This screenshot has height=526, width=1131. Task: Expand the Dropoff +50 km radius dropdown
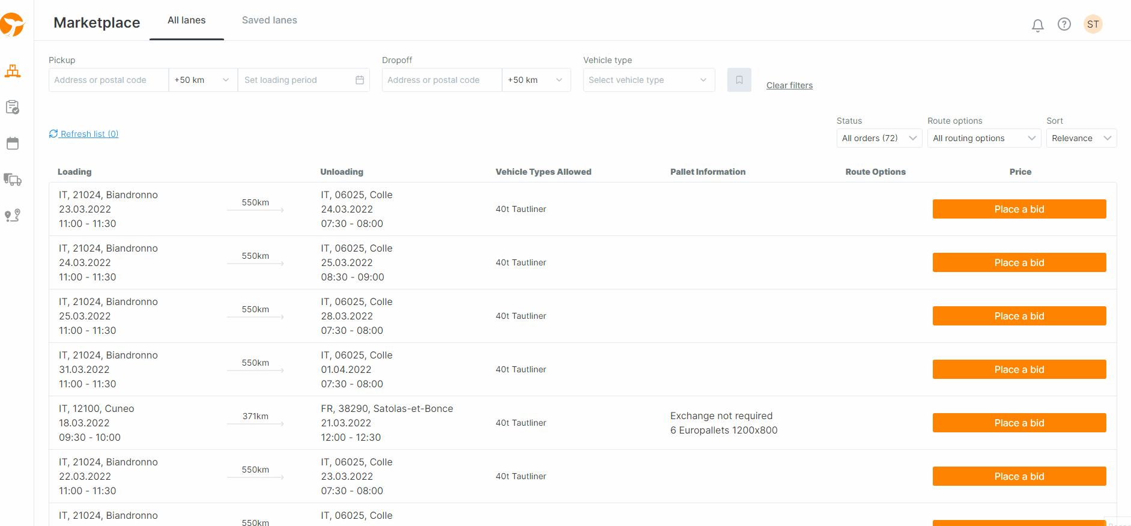(536, 80)
